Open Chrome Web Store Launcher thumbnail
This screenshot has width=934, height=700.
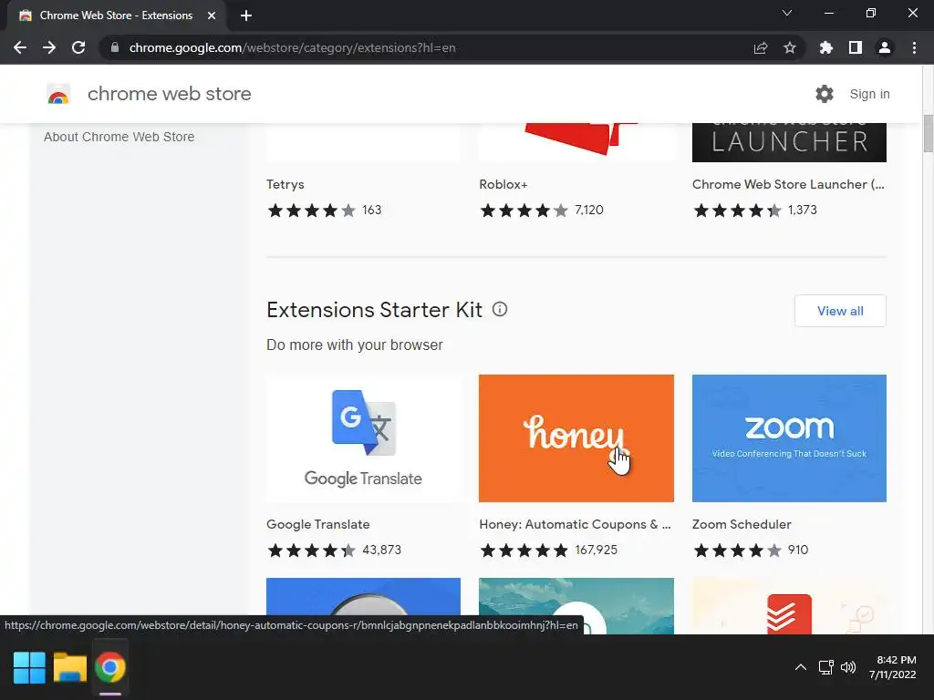(x=789, y=142)
